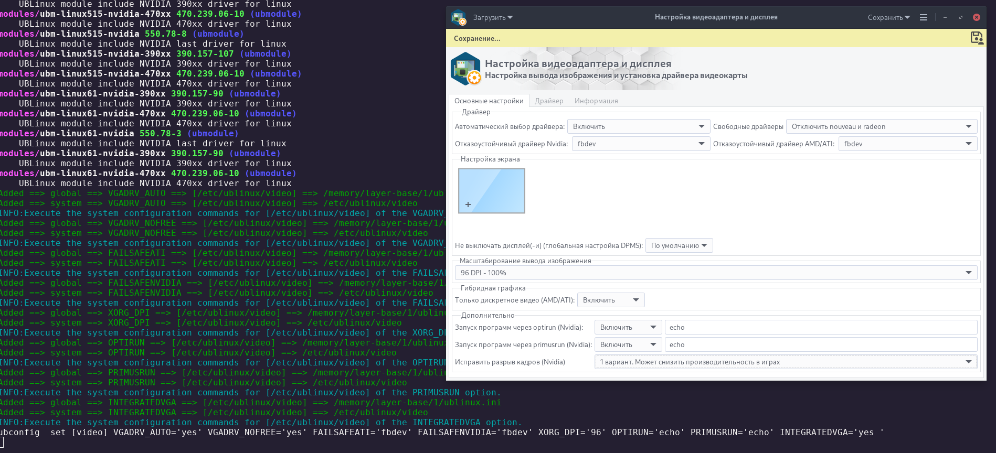Open the Загрузить dropdown menu
The image size is (996, 453).
(493, 17)
